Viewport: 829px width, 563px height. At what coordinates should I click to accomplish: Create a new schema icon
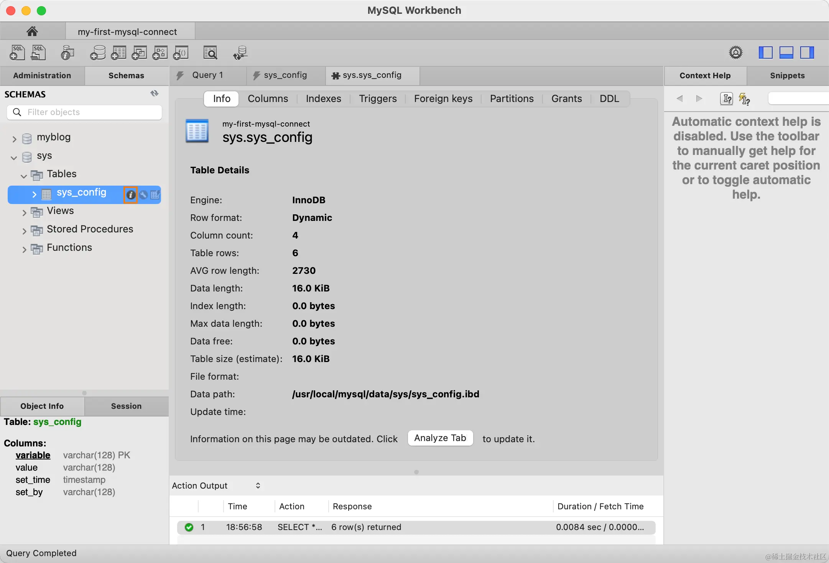click(98, 53)
